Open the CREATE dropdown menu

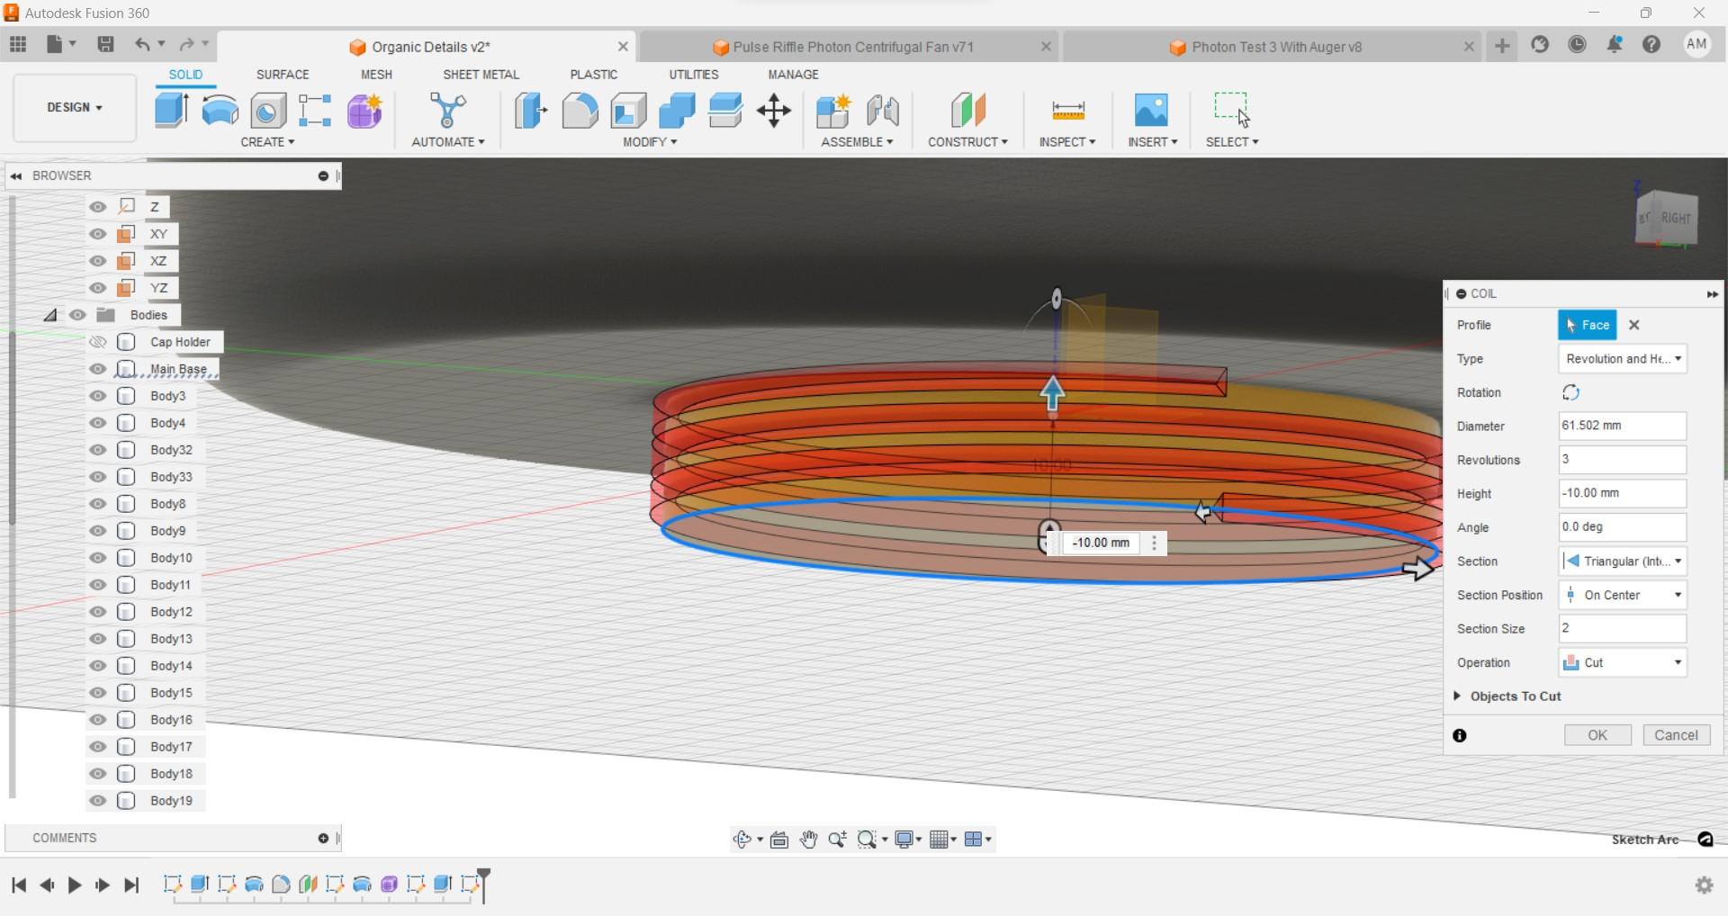click(x=267, y=142)
